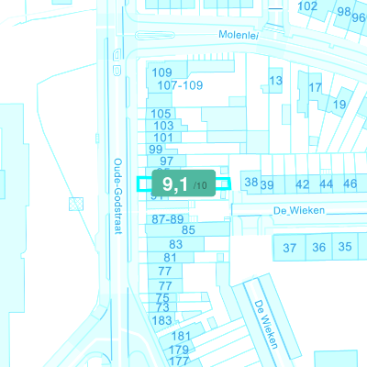Screen dimensions: 367x367
Task: Select building 183 near the bottom
Action: [161, 320]
